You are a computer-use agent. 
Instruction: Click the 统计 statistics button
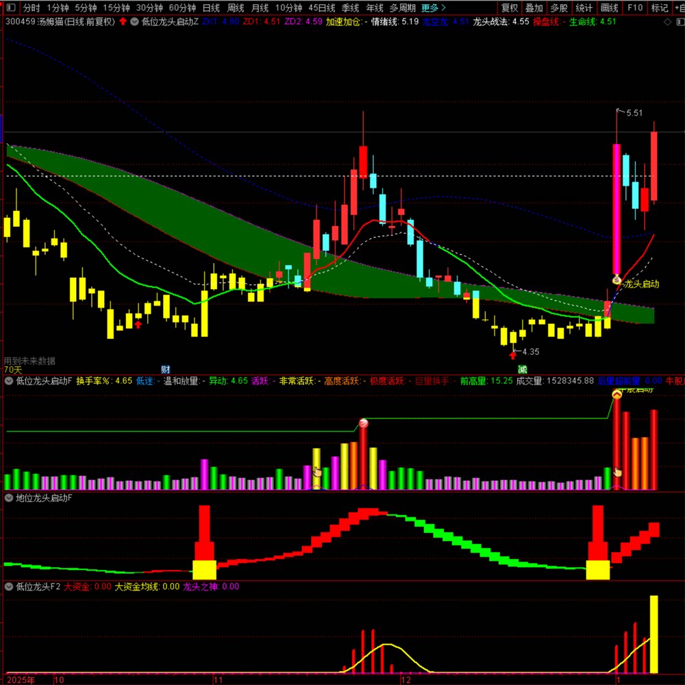584,8
